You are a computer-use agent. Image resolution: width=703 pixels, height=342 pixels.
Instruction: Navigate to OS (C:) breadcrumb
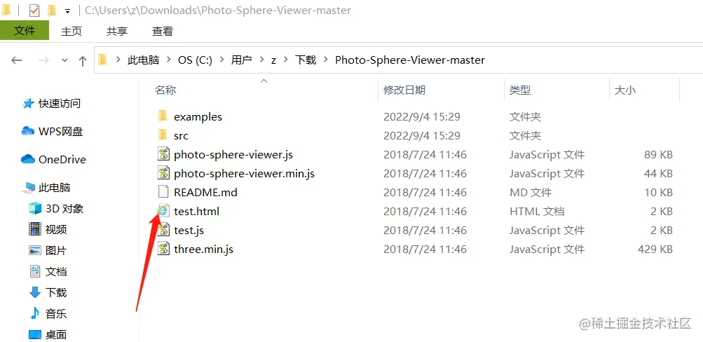(x=196, y=60)
